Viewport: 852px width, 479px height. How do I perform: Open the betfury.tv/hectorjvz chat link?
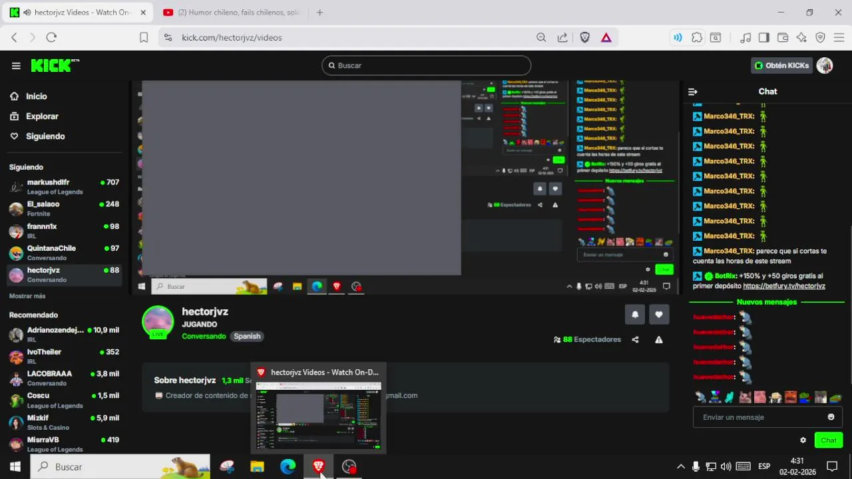(x=784, y=286)
